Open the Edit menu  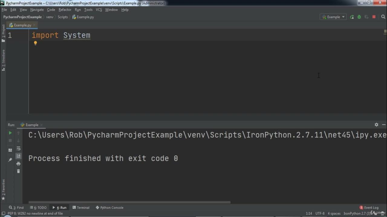coord(13,10)
